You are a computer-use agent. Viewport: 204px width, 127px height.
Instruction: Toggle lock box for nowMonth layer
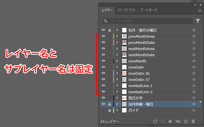pyautogui.click(x=109, y=61)
